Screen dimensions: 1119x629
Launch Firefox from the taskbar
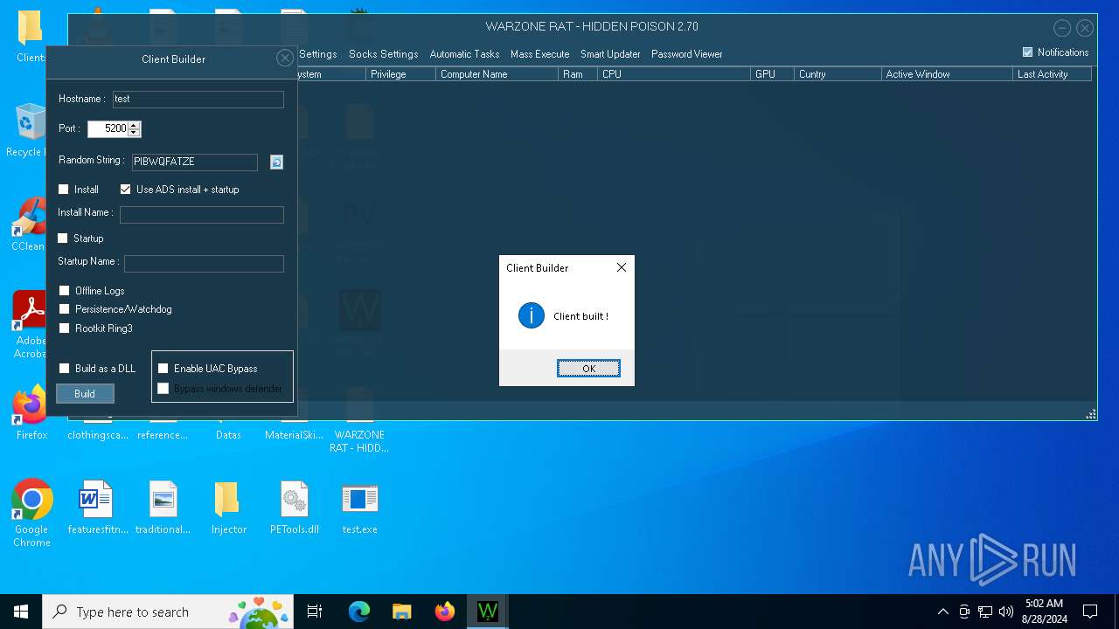coord(445,612)
